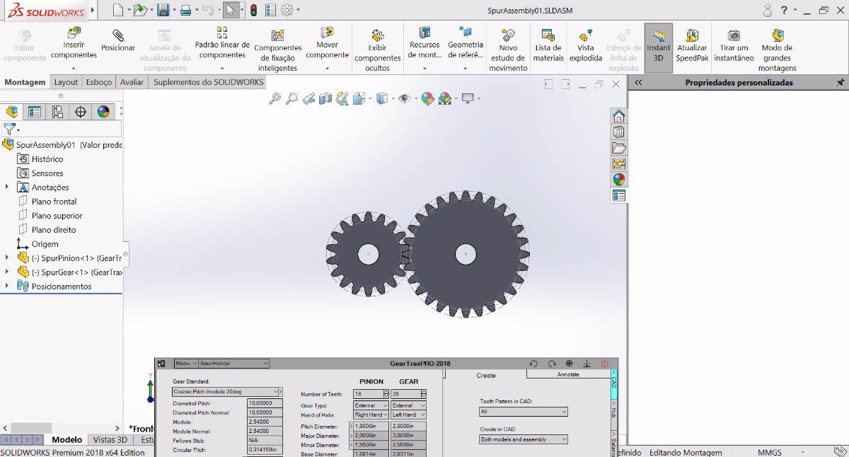Click the Section View icon
849x457 pixels.
click(x=325, y=99)
